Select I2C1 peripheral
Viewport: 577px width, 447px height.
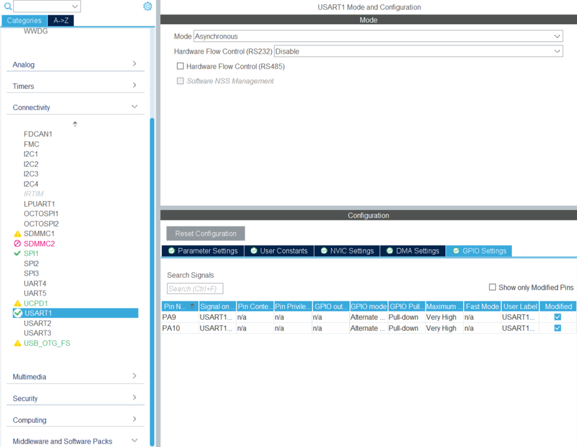tap(31, 154)
